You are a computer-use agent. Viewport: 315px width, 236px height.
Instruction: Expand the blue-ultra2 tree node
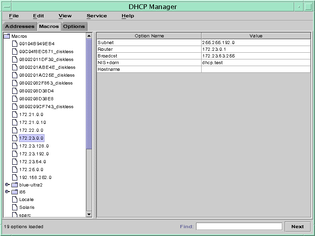[7, 185]
